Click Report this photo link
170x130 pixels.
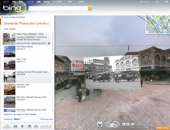[x=39, y=43]
